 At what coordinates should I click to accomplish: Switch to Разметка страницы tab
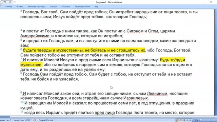click(37, 6)
